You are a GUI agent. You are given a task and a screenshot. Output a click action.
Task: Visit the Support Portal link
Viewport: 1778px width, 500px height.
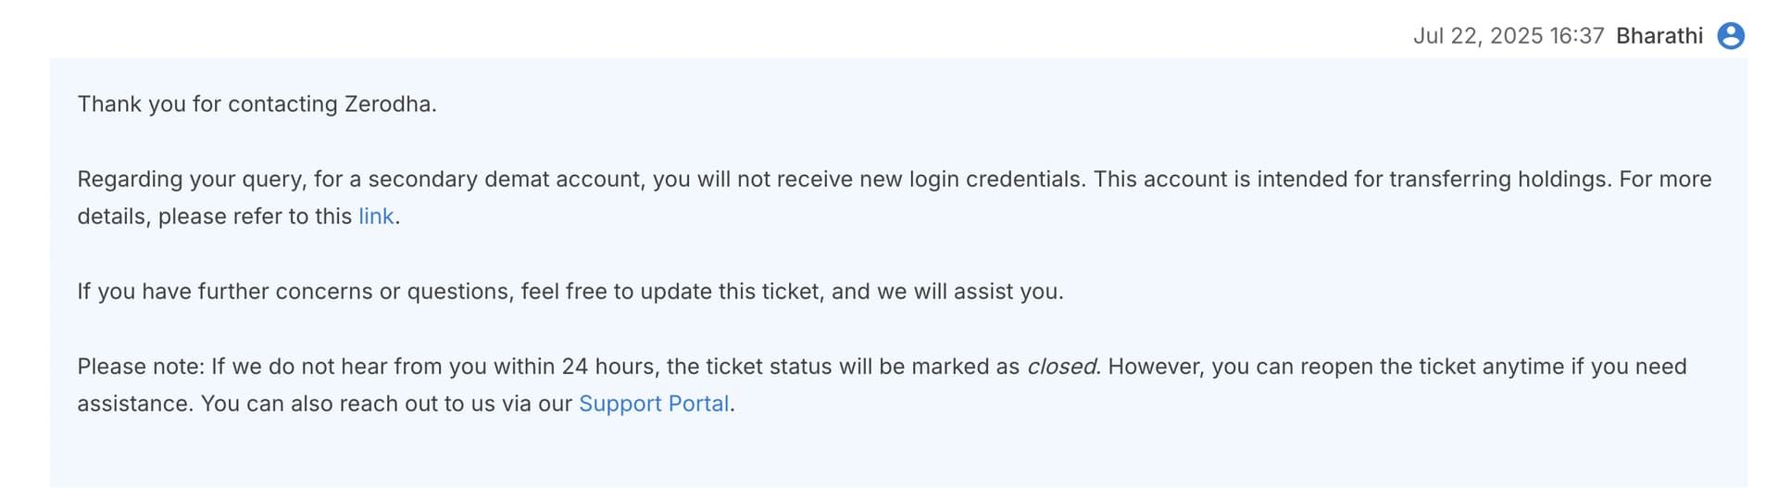654,404
